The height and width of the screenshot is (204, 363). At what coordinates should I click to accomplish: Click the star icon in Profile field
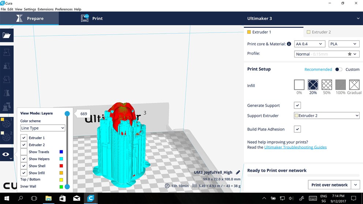coord(349,54)
